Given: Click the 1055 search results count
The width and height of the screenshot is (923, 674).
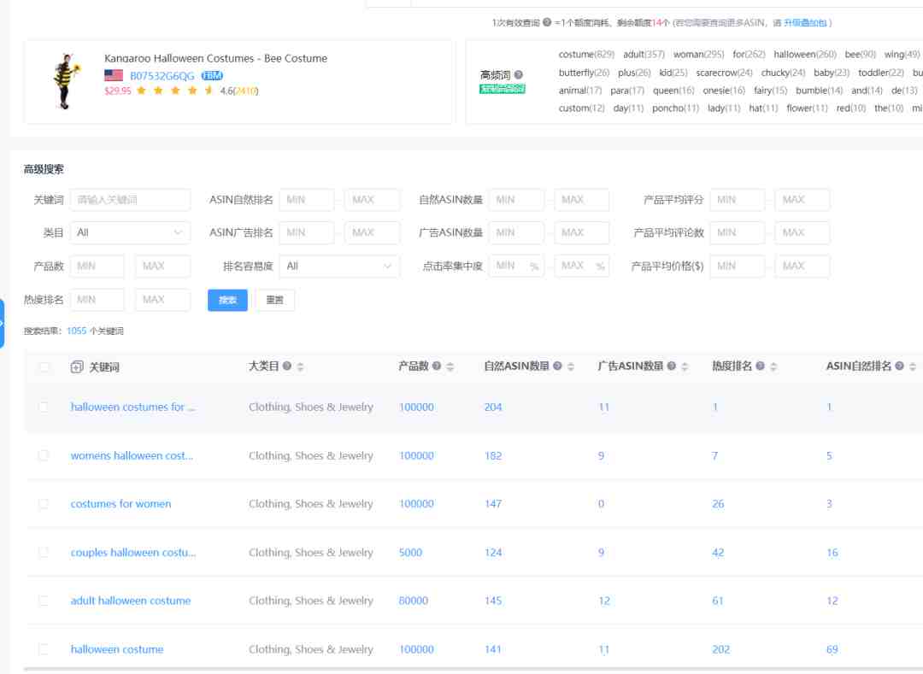Looking at the screenshot, I should coord(77,331).
